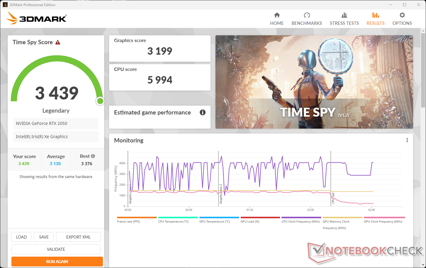This screenshot has width=426, height=268.
Task: Click the orange Results chart icon
Action: [375, 15]
